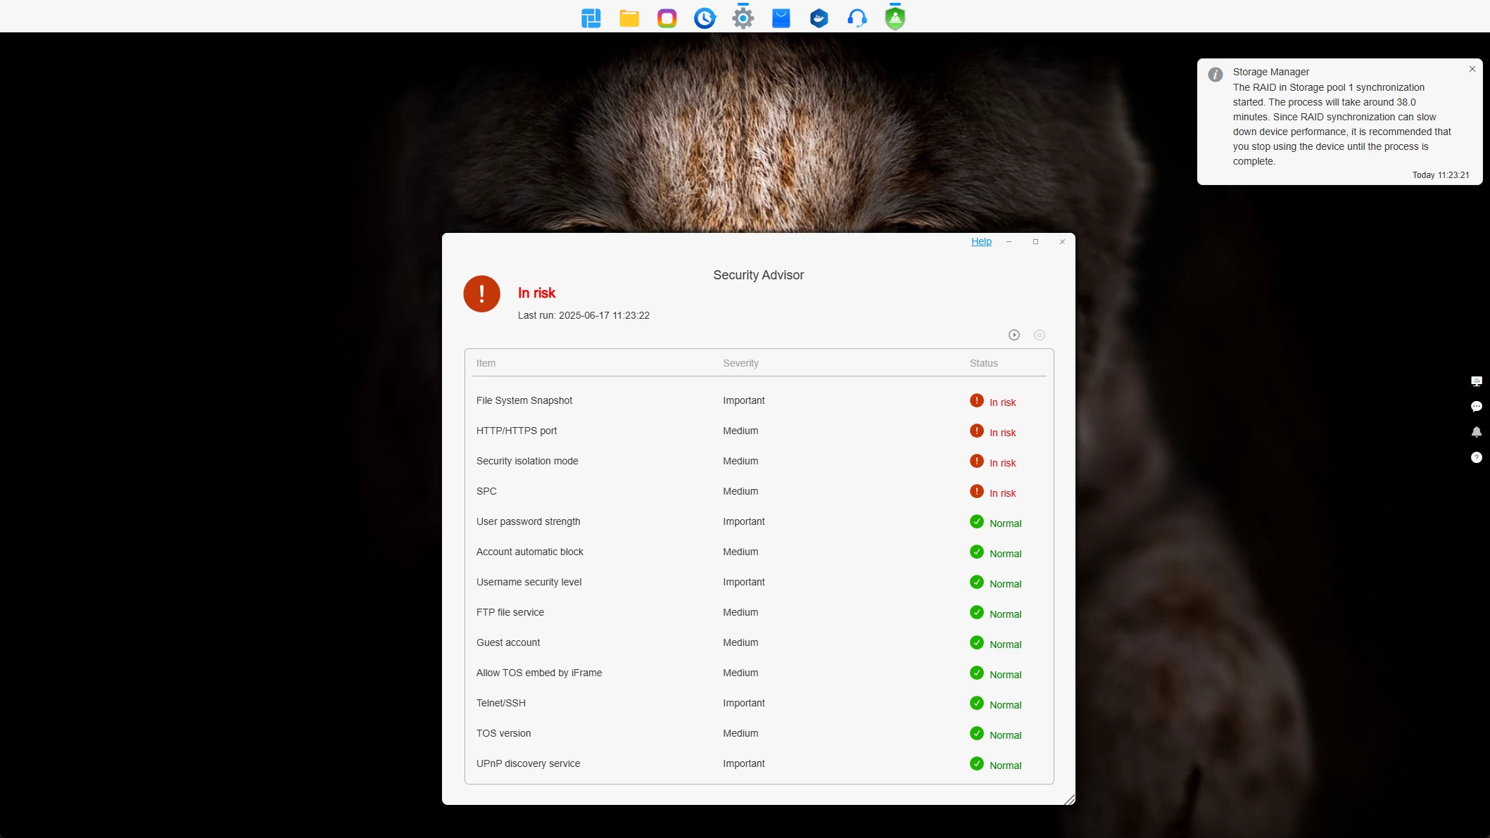This screenshot has width=1490, height=838.
Task: Click green check icon for Account automatic block
Action: 977,552
